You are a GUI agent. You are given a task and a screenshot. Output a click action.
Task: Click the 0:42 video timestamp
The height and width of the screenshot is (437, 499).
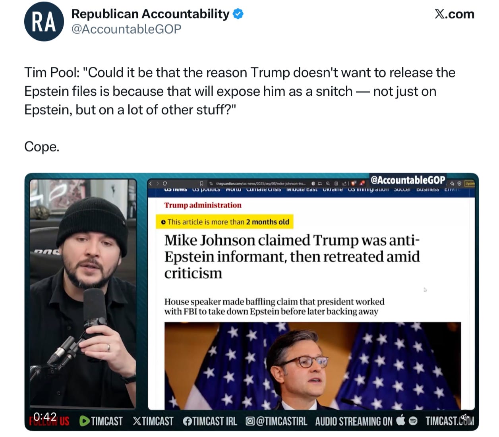point(45,416)
